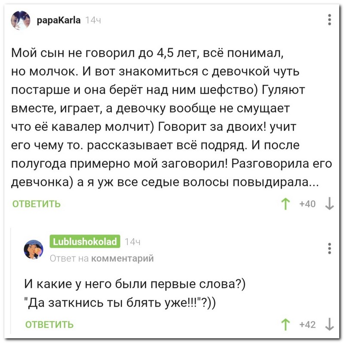Upvote papaKarla's comment with green arrow
344x343 pixels.
click(x=286, y=204)
